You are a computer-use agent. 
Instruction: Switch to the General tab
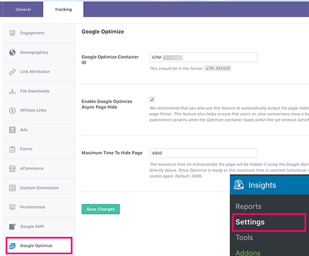tap(23, 9)
